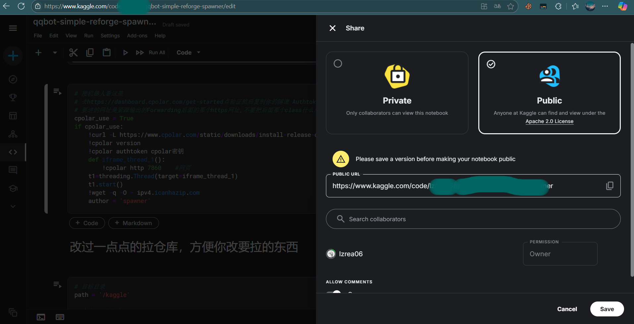Image resolution: width=634 pixels, height=324 pixels.
Task: Open the View menu
Action: pos(71,36)
